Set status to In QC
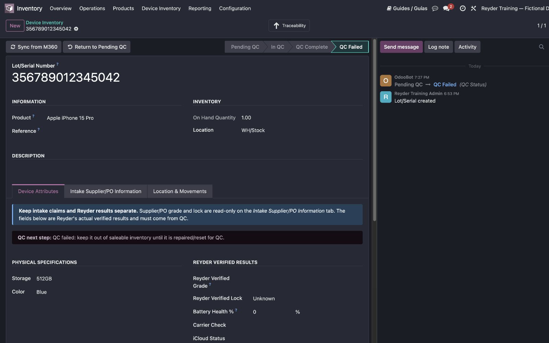The image size is (549, 343). [x=278, y=47]
